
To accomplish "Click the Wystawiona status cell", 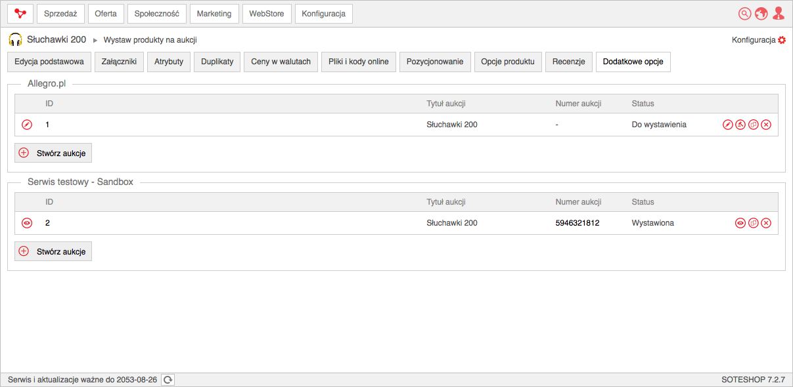I will click(x=653, y=223).
